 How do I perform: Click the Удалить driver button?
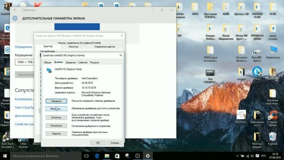56,133
